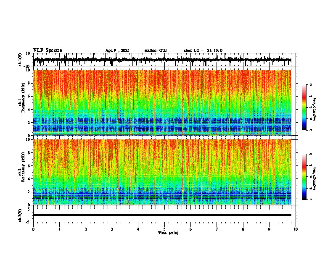This screenshot has width=333, height=257.
Task: Click the time axis tick label 1
Action: point(59,229)
